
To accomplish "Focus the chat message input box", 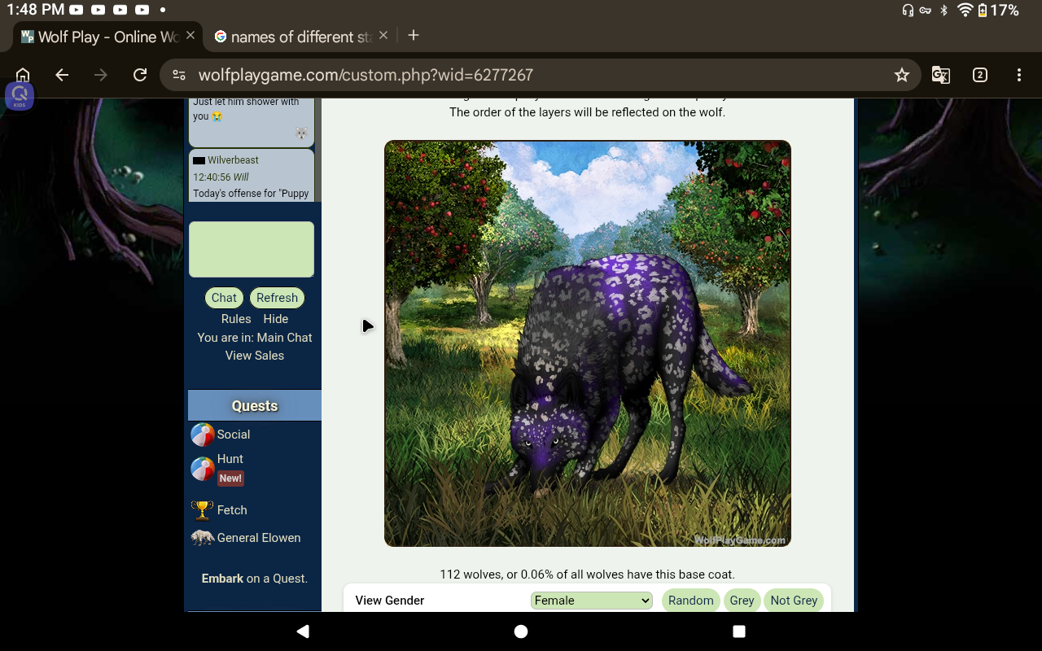I will point(252,250).
